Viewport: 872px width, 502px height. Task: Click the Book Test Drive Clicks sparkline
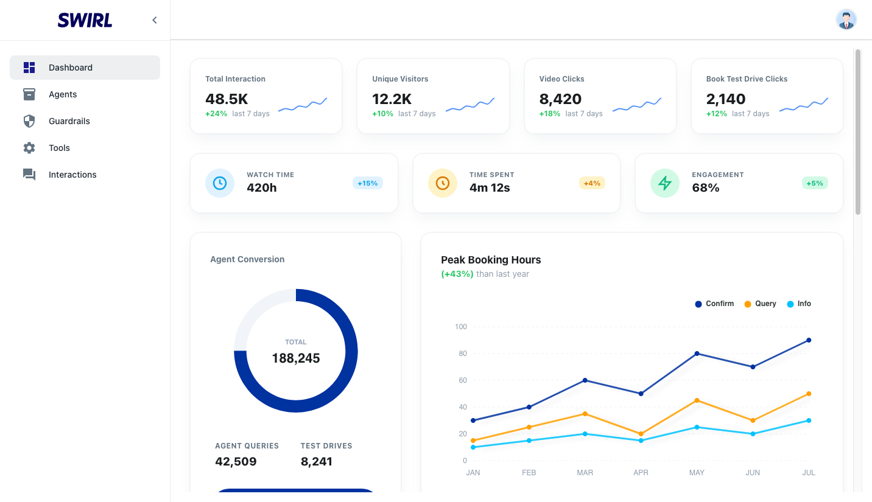[804, 105]
